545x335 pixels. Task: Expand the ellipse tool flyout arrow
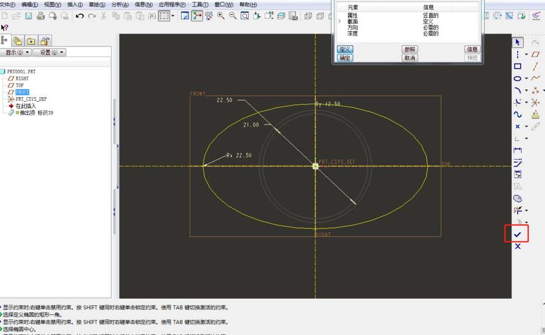point(526,79)
